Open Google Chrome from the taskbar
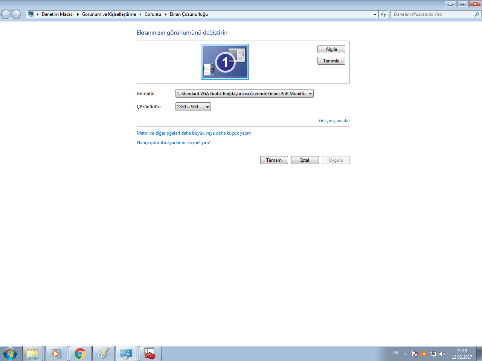This screenshot has height=361, width=482. [80, 354]
